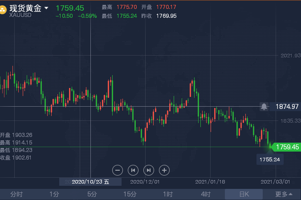Click the 昨收 1769.95 previous close value

(166, 16)
